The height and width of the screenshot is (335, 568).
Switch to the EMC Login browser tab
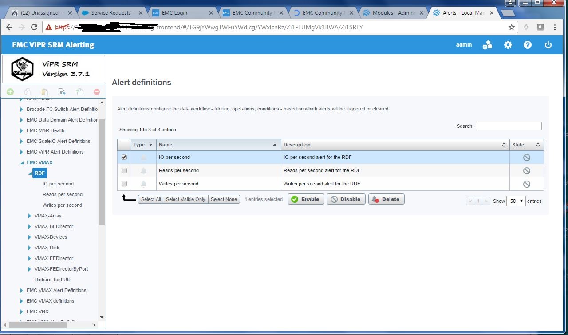(182, 13)
